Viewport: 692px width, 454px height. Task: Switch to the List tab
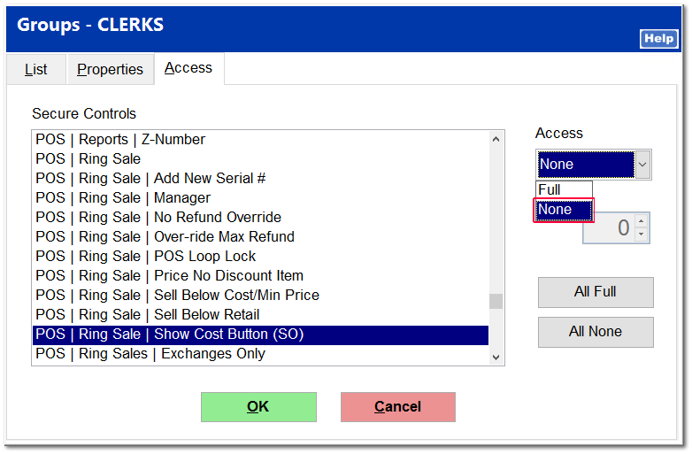(x=35, y=69)
